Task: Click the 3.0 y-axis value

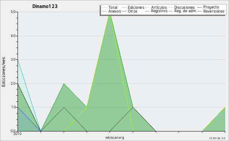Action: point(13,59)
